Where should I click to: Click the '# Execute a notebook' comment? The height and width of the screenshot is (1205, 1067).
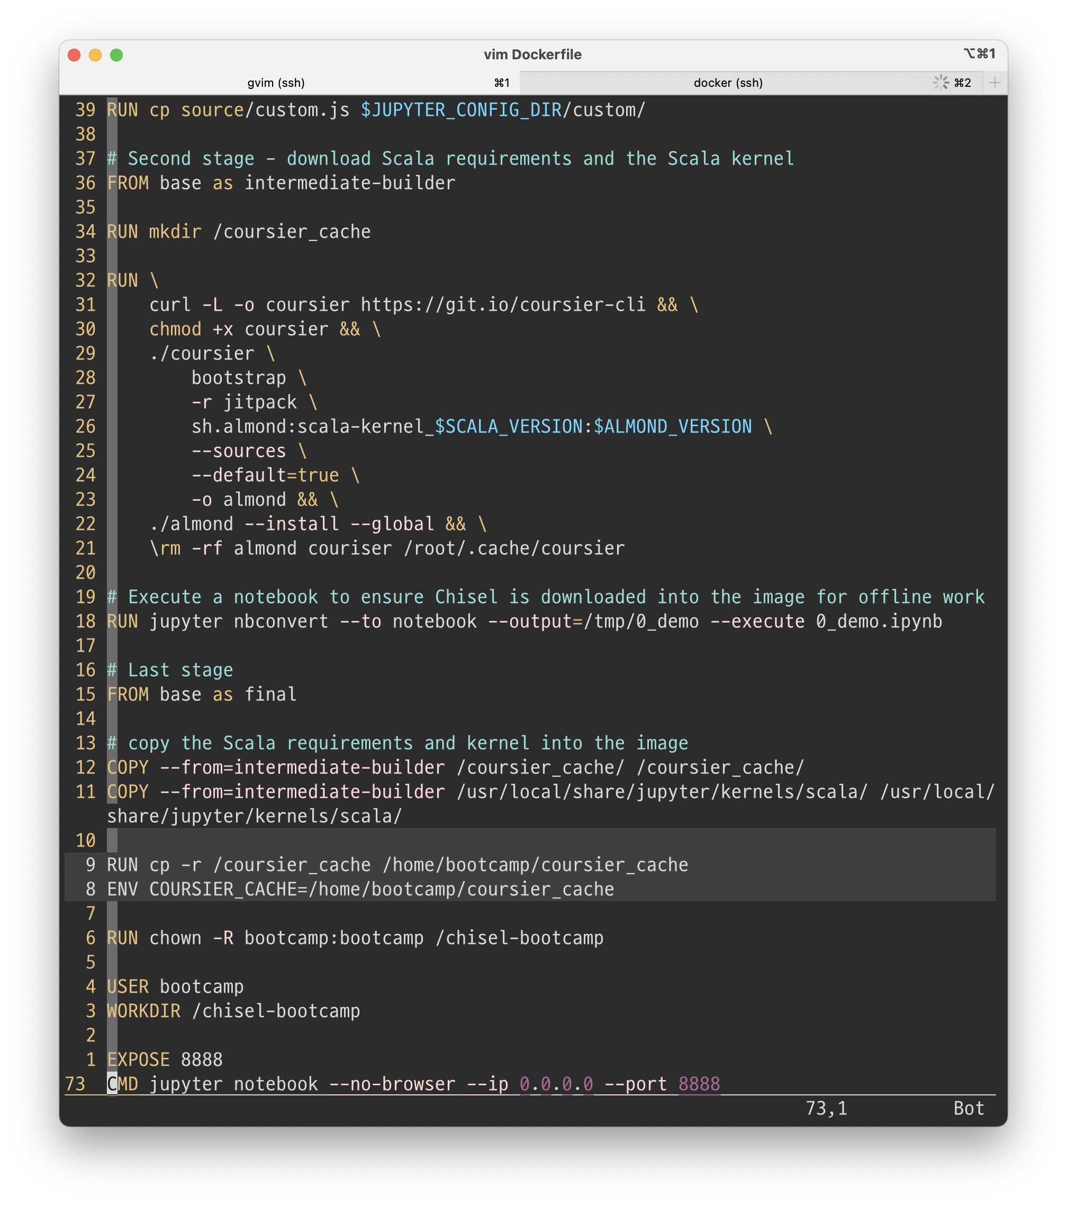pyautogui.click(x=546, y=597)
